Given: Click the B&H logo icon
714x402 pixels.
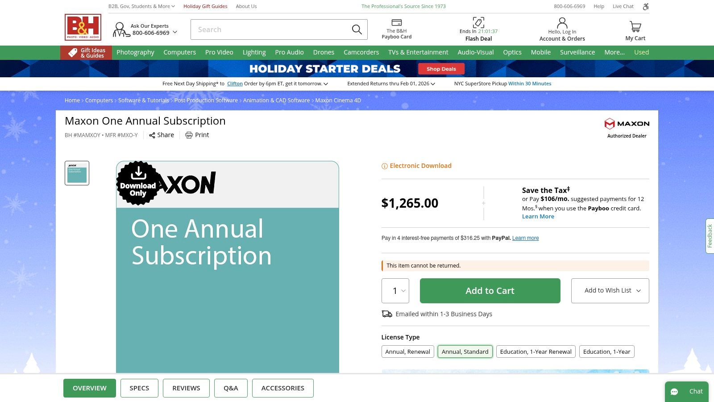Looking at the screenshot, I should pyautogui.click(x=83, y=27).
